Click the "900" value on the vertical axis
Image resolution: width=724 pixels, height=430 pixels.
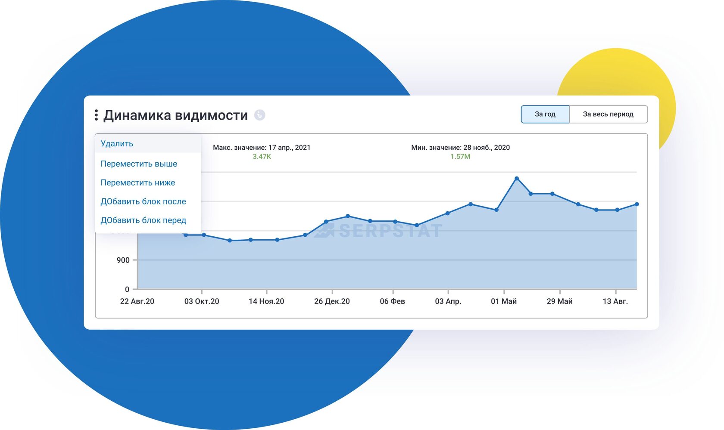[122, 260]
